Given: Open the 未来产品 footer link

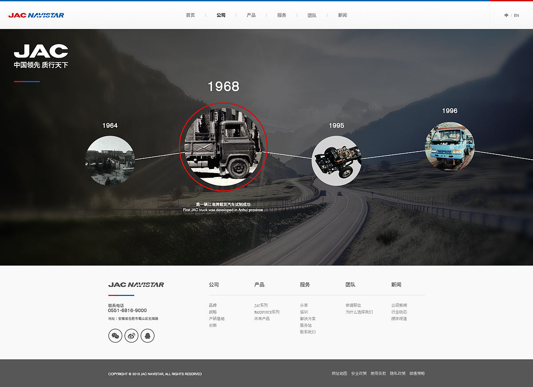Looking at the screenshot, I should pyautogui.click(x=262, y=319).
